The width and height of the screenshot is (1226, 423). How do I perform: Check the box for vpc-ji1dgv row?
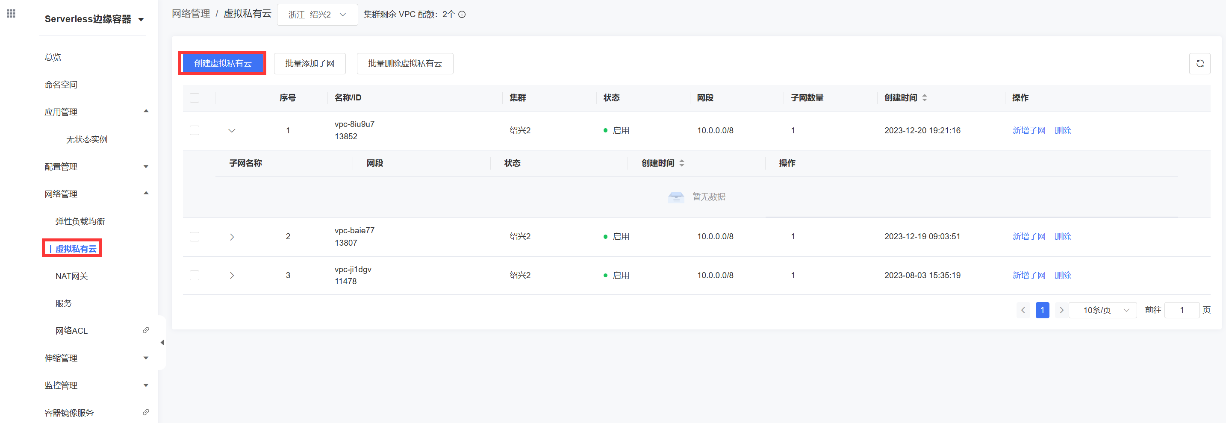(194, 276)
